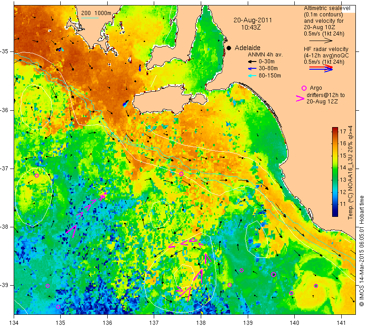Click the 30-80m depth label
The width and height of the screenshot is (365, 328).
pyautogui.click(x=268, y=68)
